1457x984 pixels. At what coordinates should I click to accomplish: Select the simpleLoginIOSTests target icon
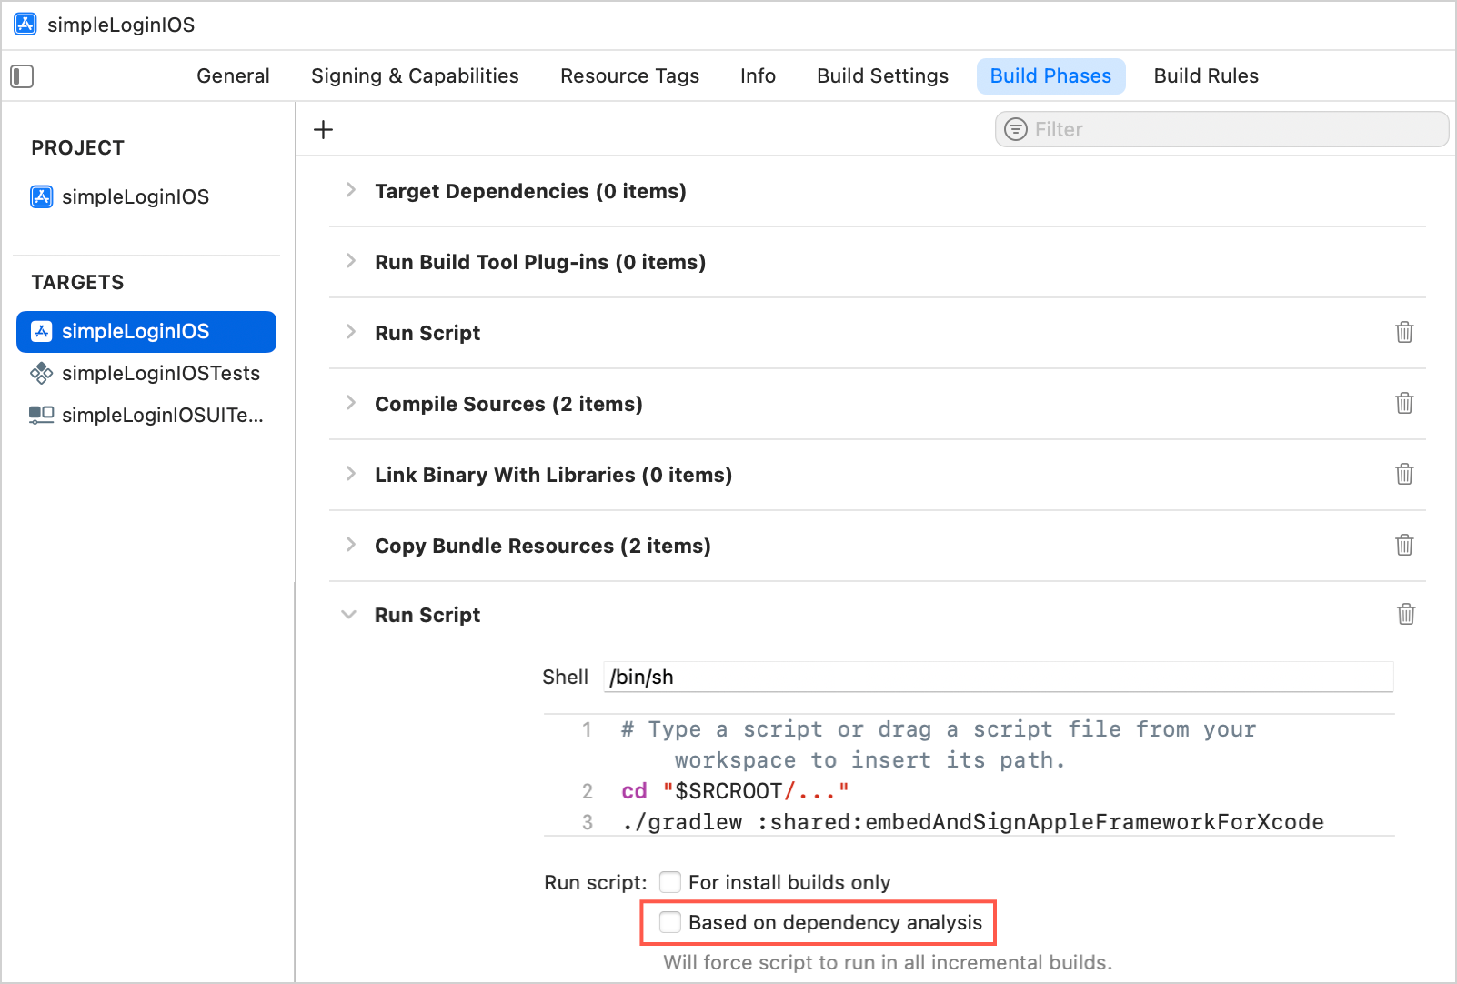pos(41,373)
